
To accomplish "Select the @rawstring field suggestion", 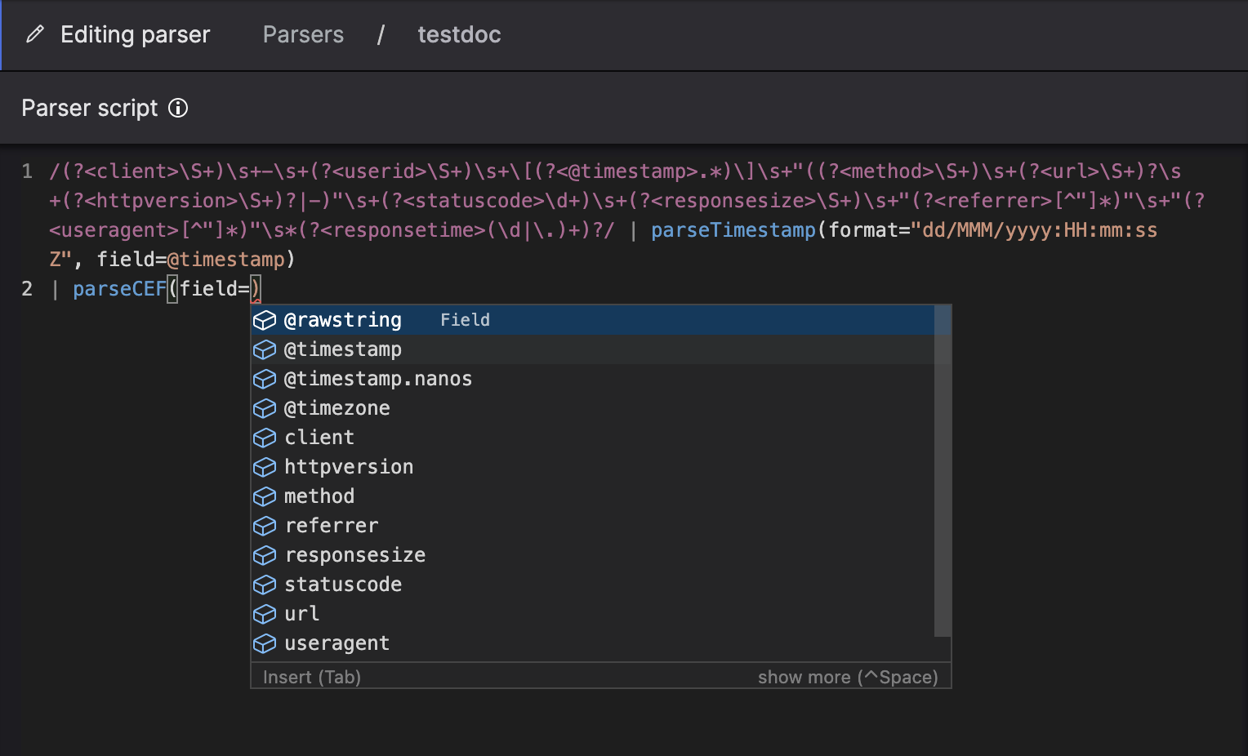I will tap(593, 320).
